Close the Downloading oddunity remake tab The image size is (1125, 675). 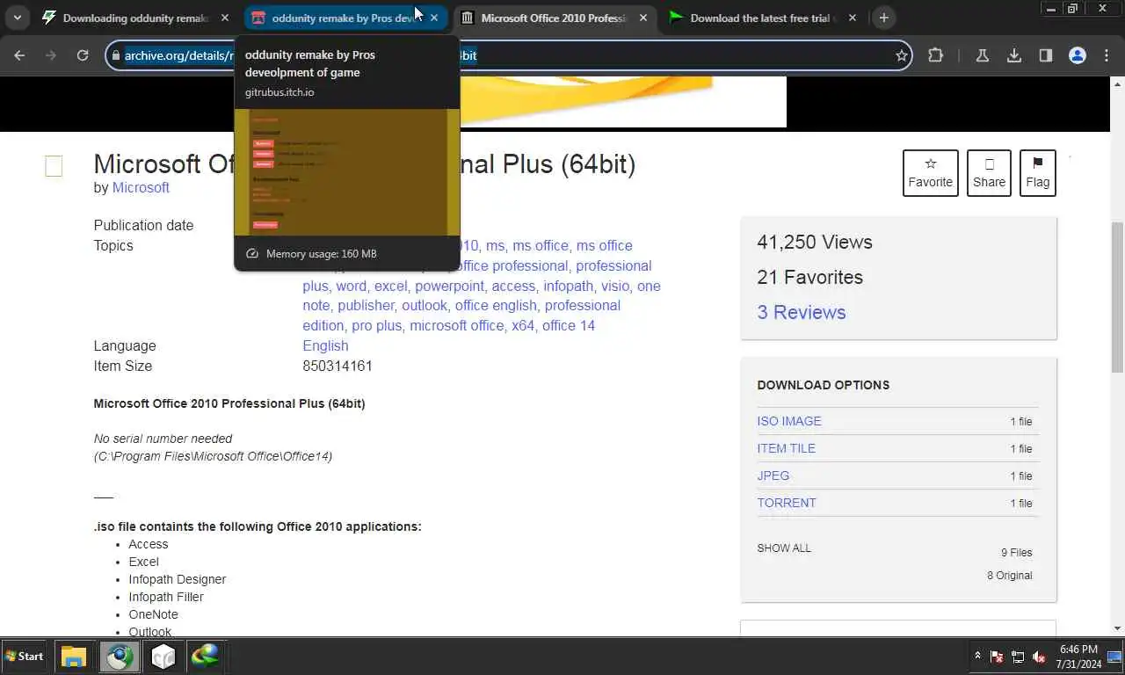[225, 18]
